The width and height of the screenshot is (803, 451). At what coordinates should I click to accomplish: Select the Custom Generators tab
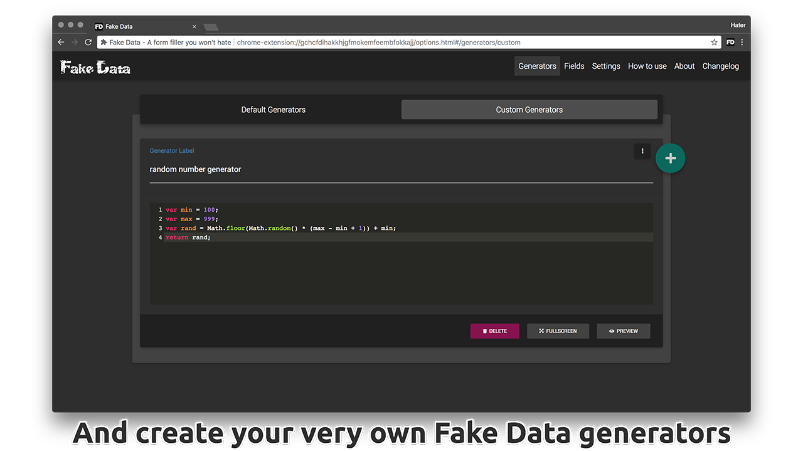(529, 110)
